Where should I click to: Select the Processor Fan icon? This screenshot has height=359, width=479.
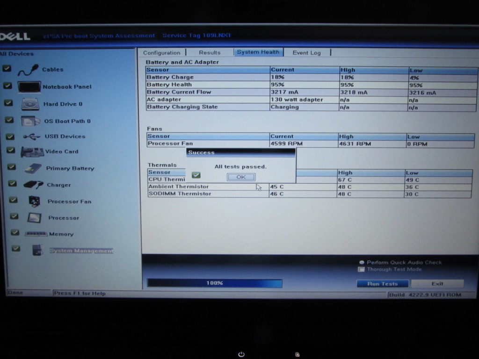point(34,201)
